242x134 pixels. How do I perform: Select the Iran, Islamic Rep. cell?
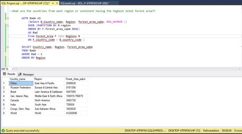[21, 96]
